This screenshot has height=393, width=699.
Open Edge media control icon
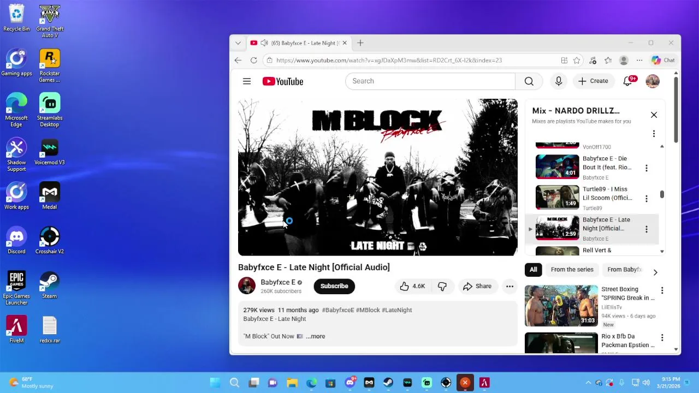[593, 61]
